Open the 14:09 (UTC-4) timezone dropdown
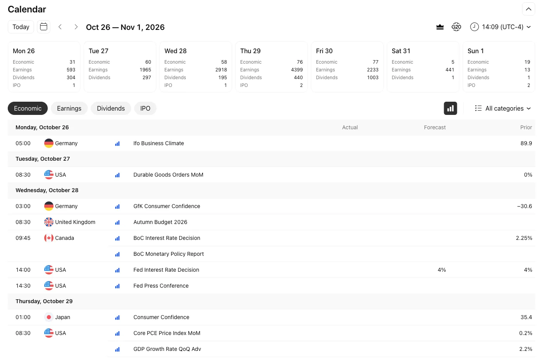The image size is (543, 361). (x=500, y=27)
